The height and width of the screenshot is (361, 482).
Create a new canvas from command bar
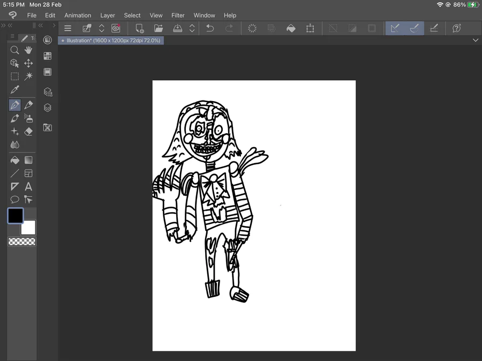(140, 28)
